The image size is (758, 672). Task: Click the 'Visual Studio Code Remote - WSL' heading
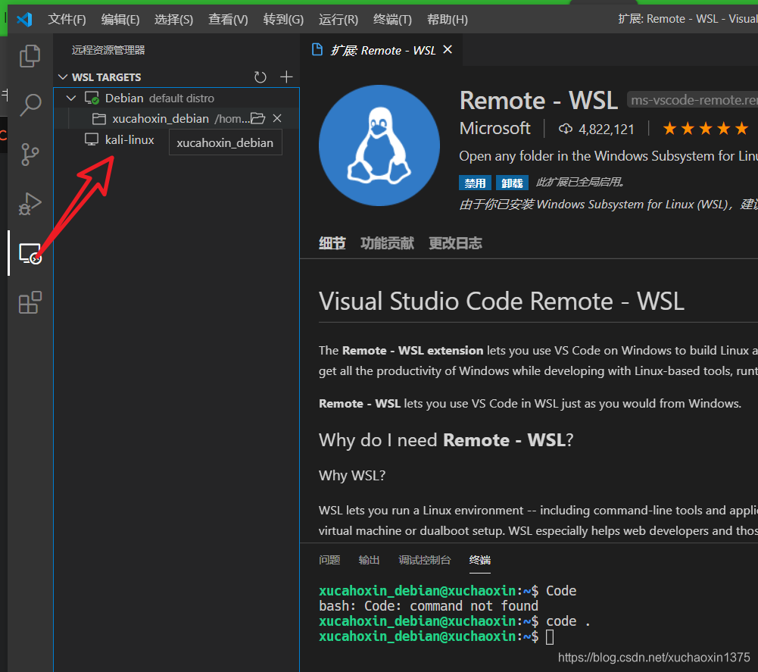click(x=501, y=301)
